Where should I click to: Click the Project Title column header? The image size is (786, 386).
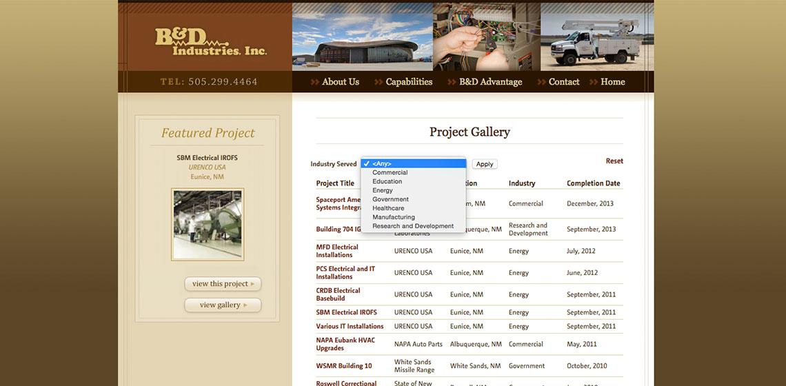coord(335,183)
